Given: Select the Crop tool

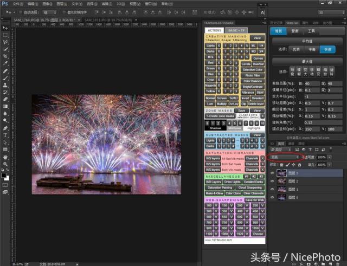Looking at the screenshot, I should point(5,56).
